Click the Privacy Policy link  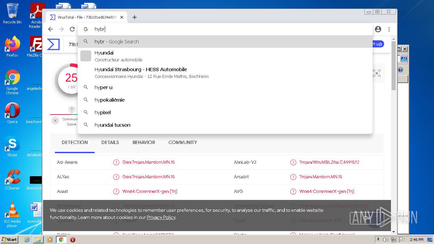(161, 217)
